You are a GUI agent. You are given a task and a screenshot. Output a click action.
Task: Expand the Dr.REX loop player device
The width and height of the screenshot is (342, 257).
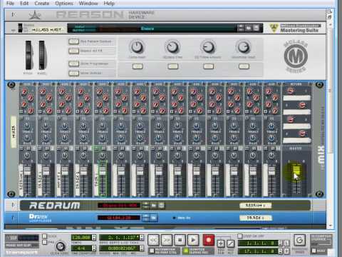tap(13, 218)
